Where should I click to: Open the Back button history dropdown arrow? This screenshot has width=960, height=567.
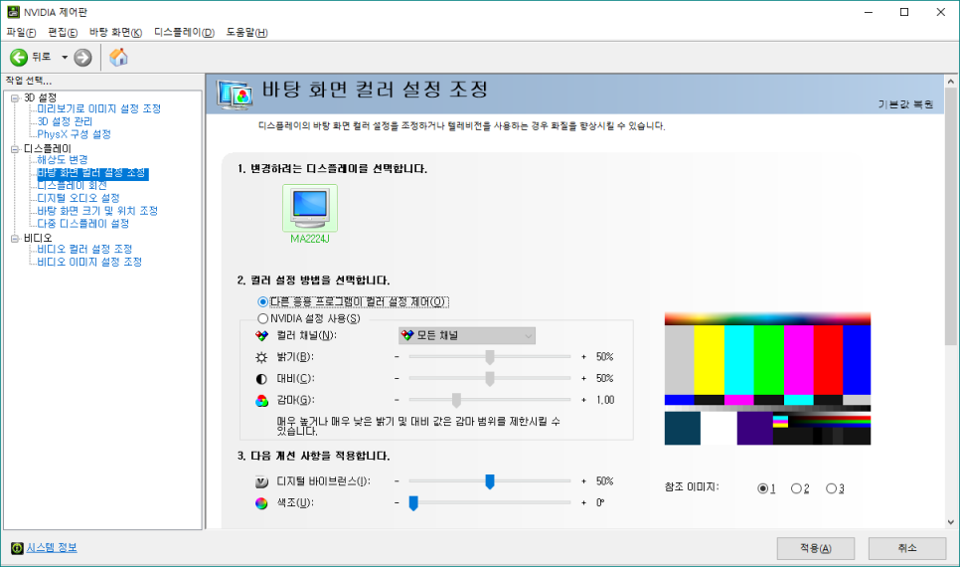click(x=65, y=58)
